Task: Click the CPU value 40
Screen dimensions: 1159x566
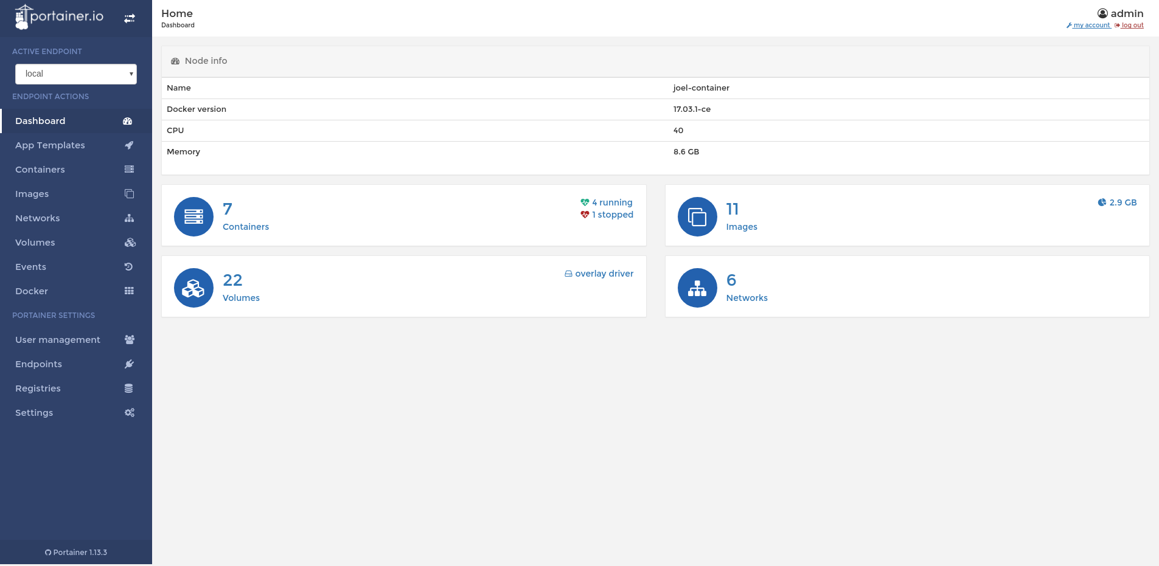Action: point(678,131)
